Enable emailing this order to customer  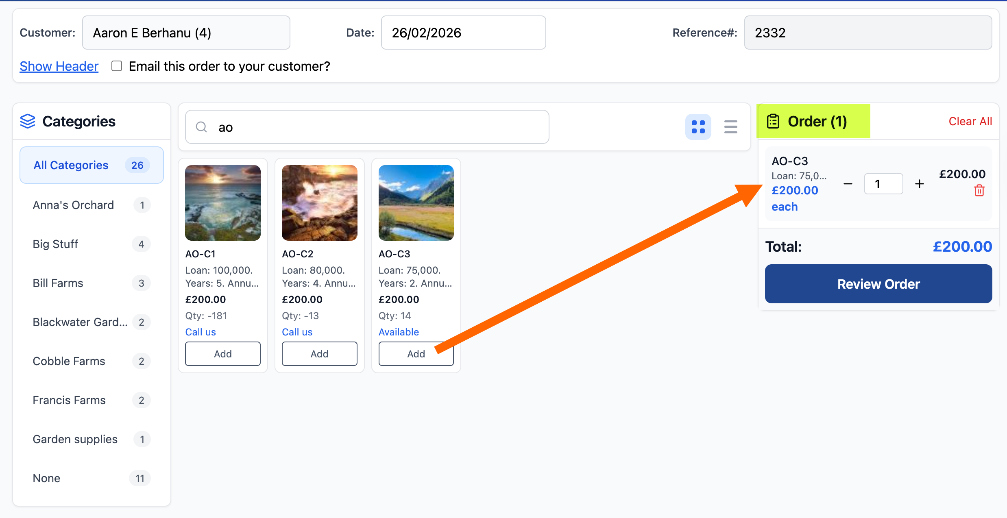pyautogui.click(x=117, y=66)
